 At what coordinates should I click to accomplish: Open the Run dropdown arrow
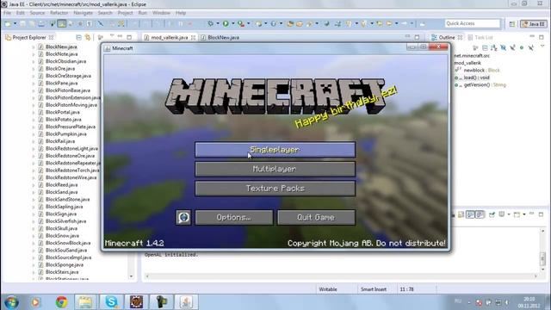(x=232, y=23)
